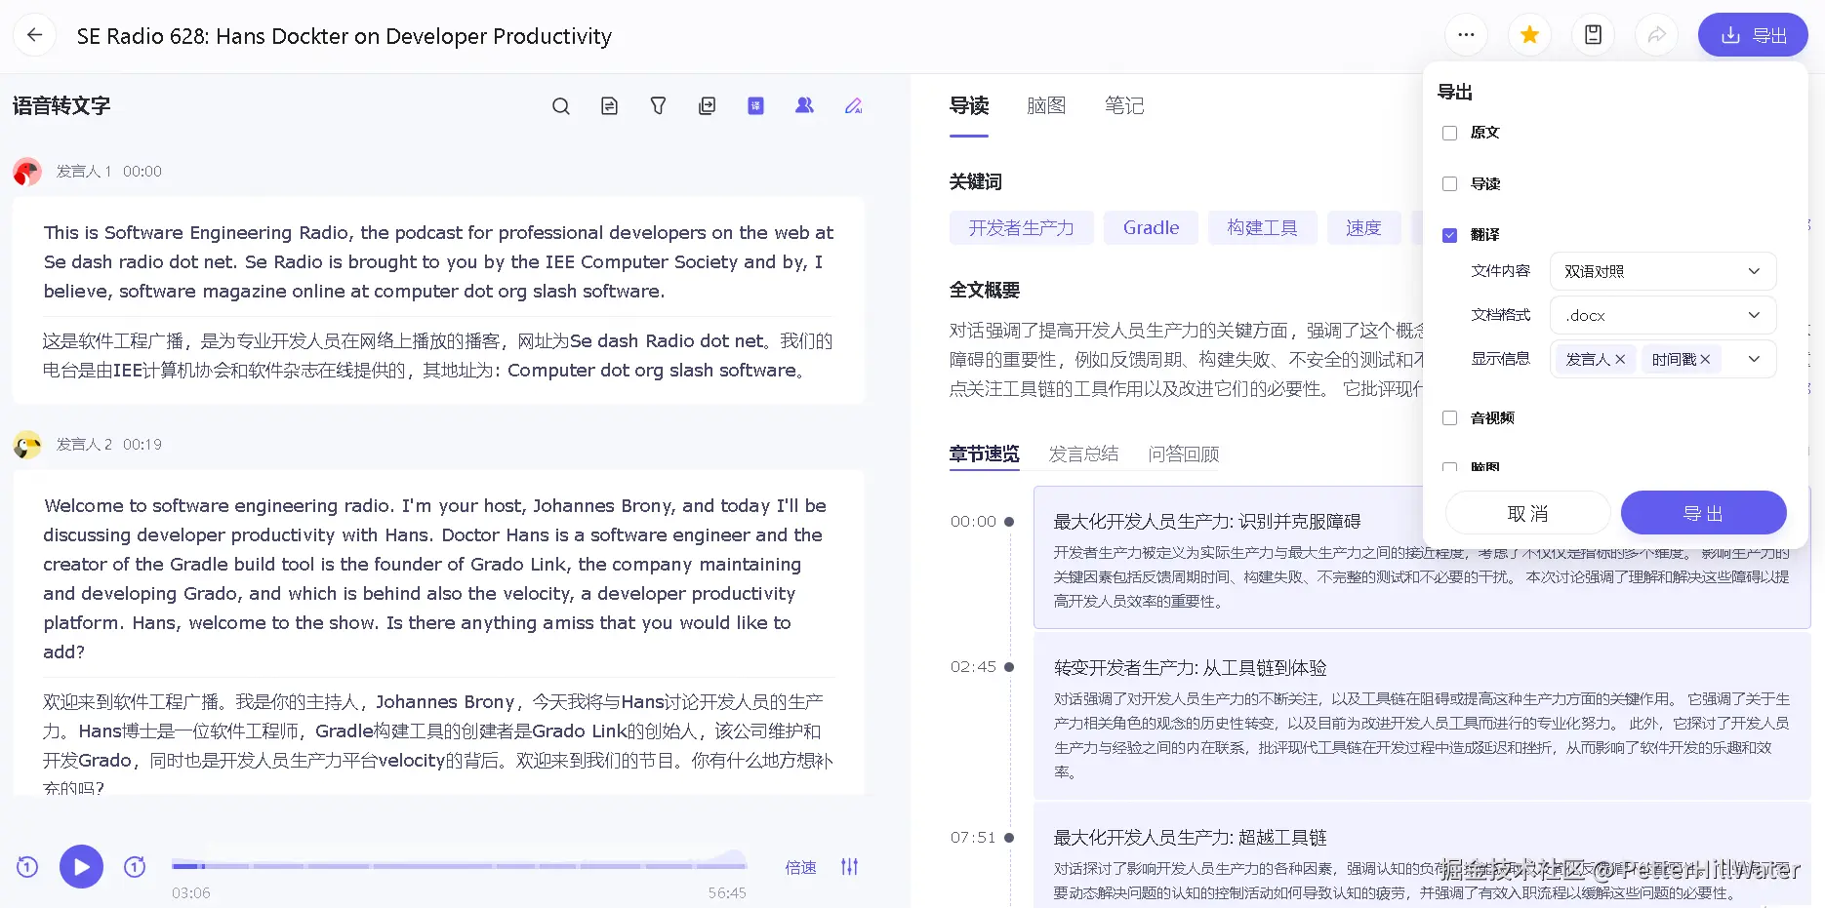Toggle the favorite star icon
This screenshot has height=908, width=1825.
1529,35
